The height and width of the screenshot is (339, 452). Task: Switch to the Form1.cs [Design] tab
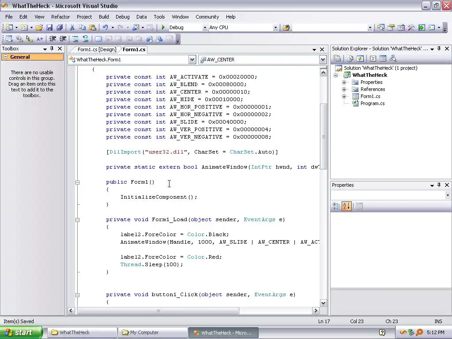[97, 49]
